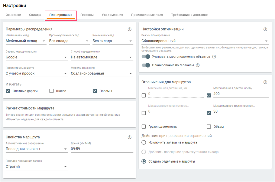This screenshot has width=275, height=182.
Task: Click help icon in Ограничения для маршрутов panel
Action: pos(265,82)
